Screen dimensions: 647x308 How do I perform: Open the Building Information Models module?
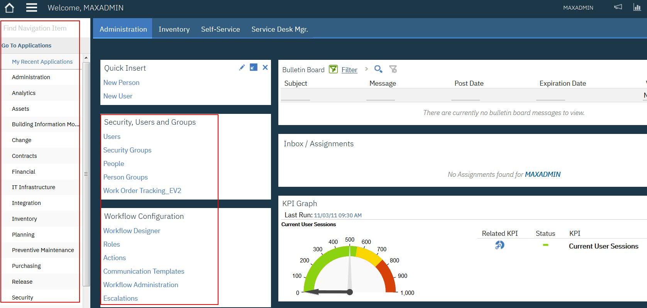(x=46, y=124)
